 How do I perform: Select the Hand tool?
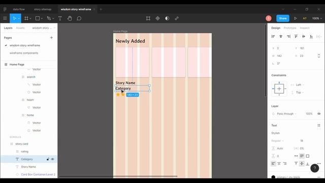[70, 18]
